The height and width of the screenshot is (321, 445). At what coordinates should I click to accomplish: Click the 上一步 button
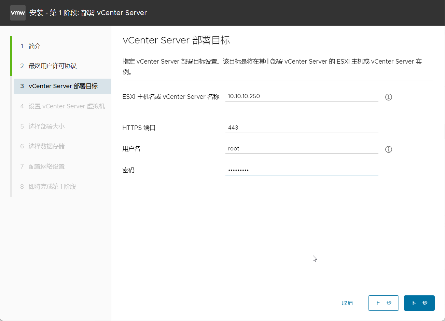(x=383, y=303)
